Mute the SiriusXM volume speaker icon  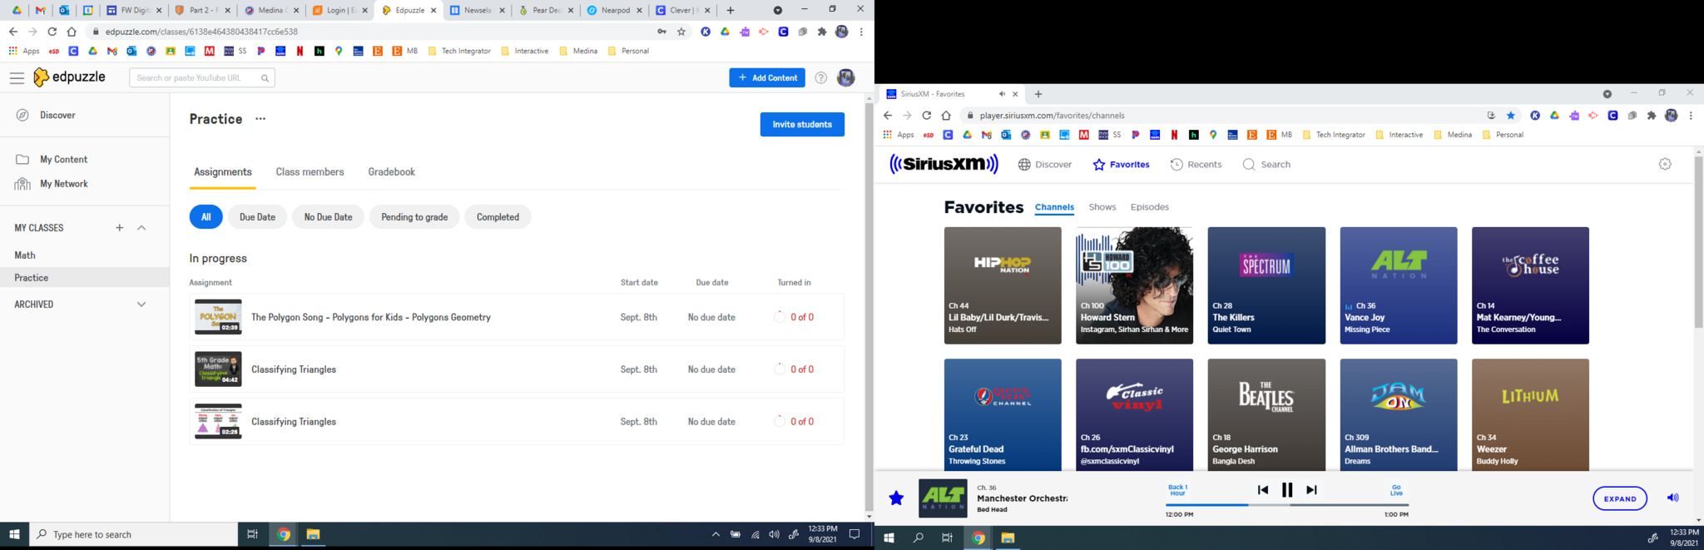click(1672, 498)
